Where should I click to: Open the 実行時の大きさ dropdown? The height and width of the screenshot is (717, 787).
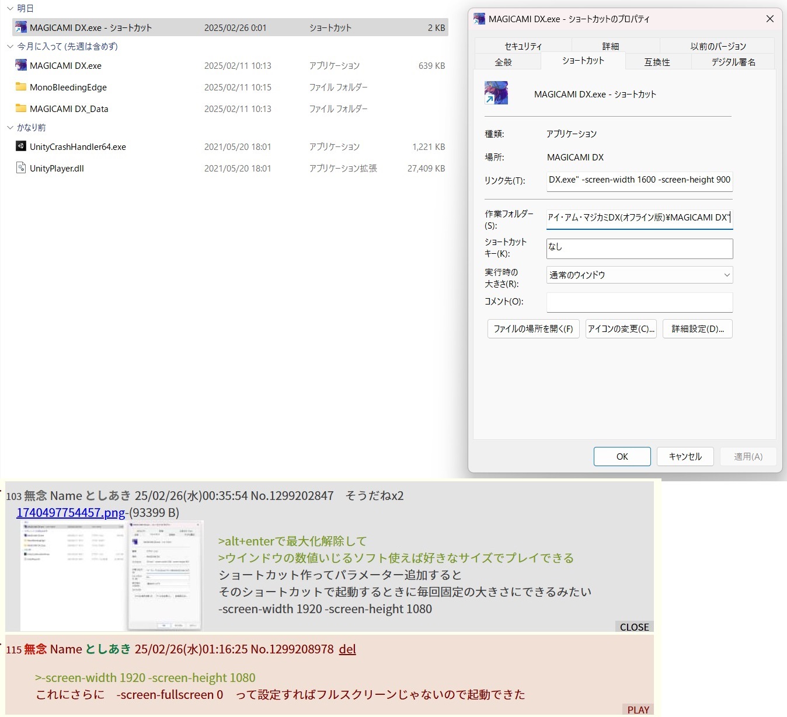[x=639, y=275]
